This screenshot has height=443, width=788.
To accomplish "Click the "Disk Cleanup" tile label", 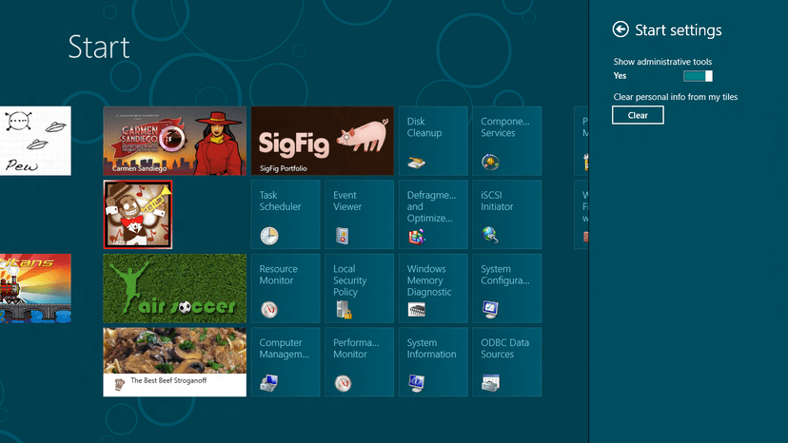I will [x=424, y=127].
